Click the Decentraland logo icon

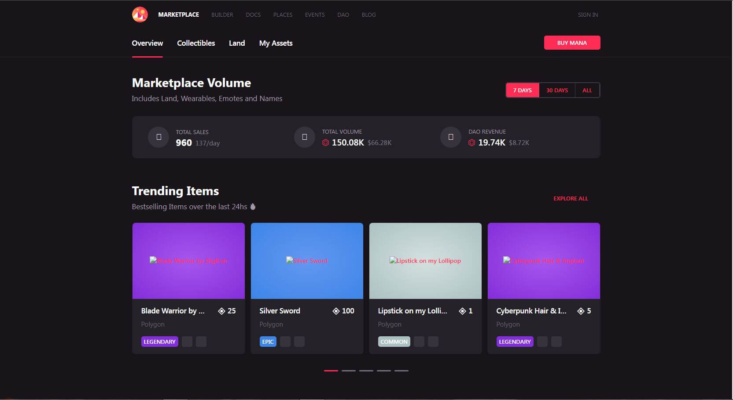coord(140,15)
